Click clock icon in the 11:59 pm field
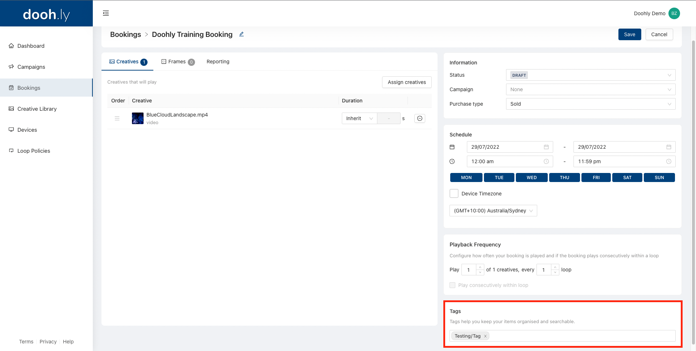 (x=668, y=161)
